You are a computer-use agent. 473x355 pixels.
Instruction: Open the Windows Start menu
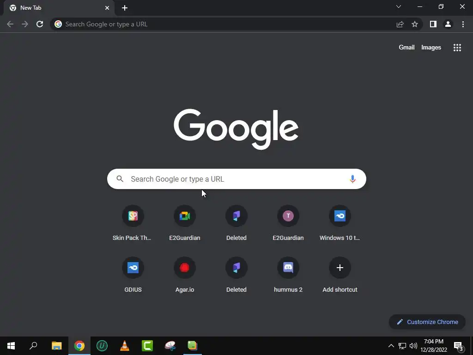11,346
